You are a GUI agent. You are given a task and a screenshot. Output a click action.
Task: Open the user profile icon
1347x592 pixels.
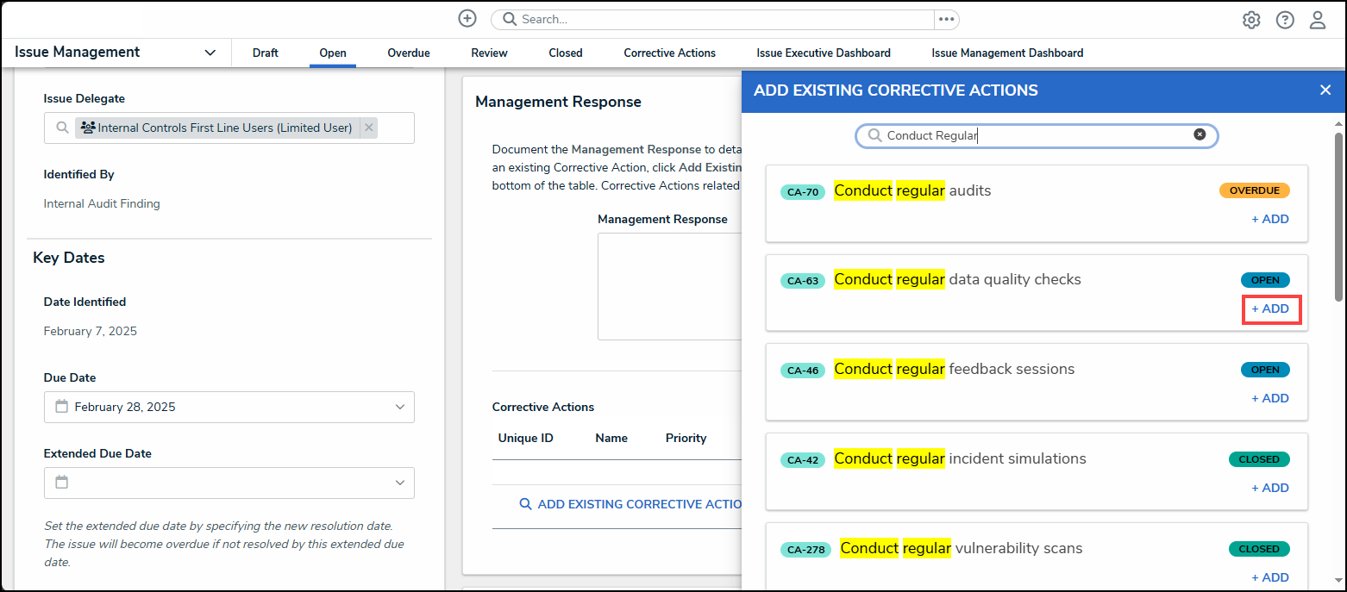[1318, 20]
